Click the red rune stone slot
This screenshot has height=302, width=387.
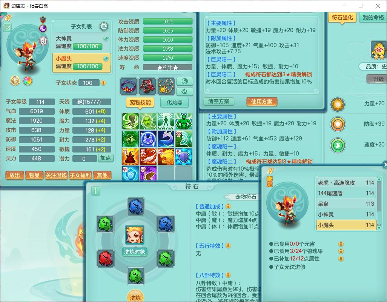pos(105,259)
